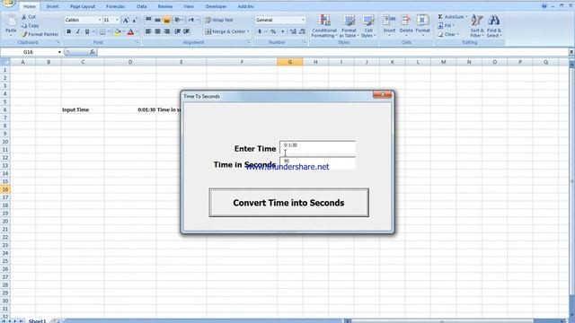Toggle Top Align

point(148,20)
